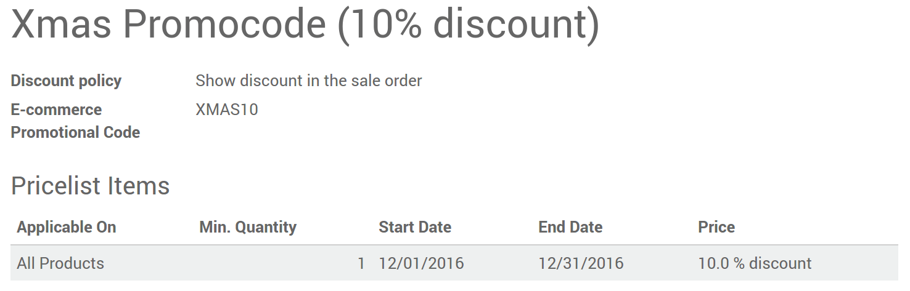Click the word 'Promocode' in the title
Image resolution: width=910 pixels, height=291 pixels.
224,25
